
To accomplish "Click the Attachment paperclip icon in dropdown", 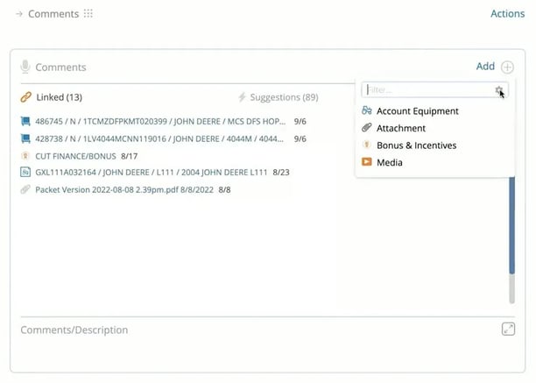I will click(367, 128).
